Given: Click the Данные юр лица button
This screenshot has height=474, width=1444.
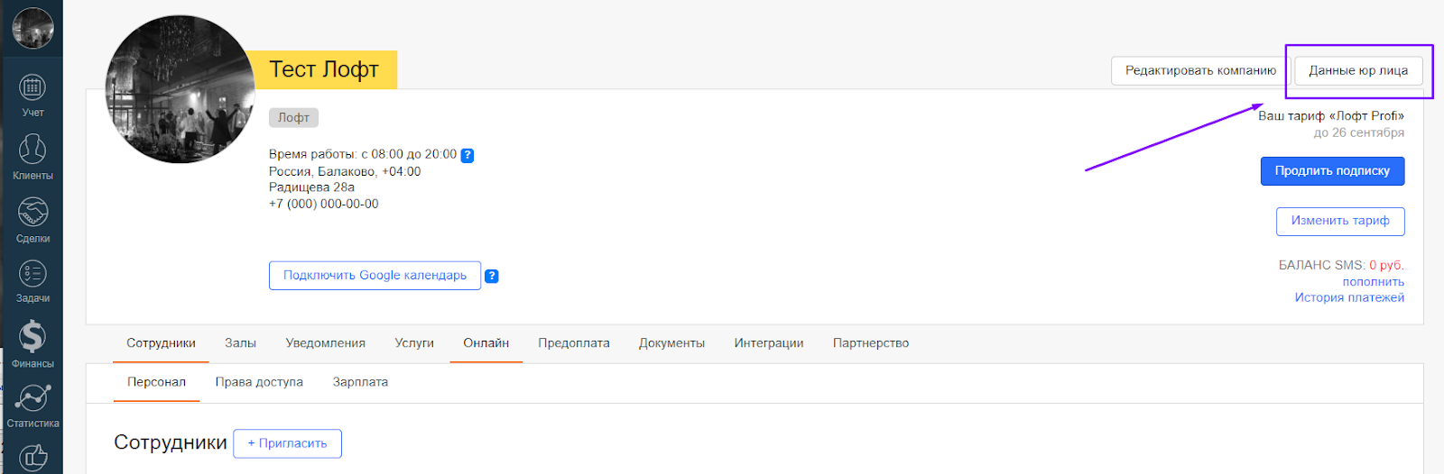Looking at the screenshot, I should coord(1358,70).
